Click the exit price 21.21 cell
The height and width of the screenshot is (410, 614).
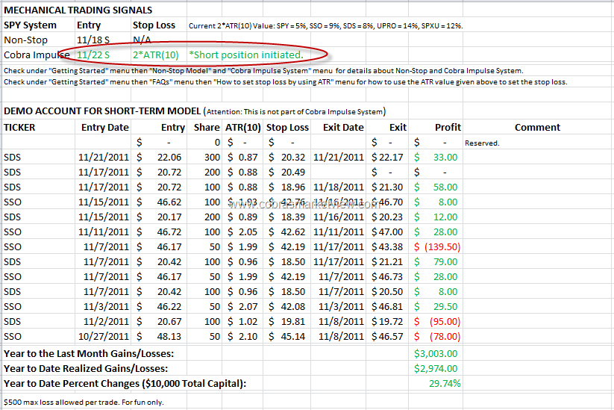(x=387, y=261)
